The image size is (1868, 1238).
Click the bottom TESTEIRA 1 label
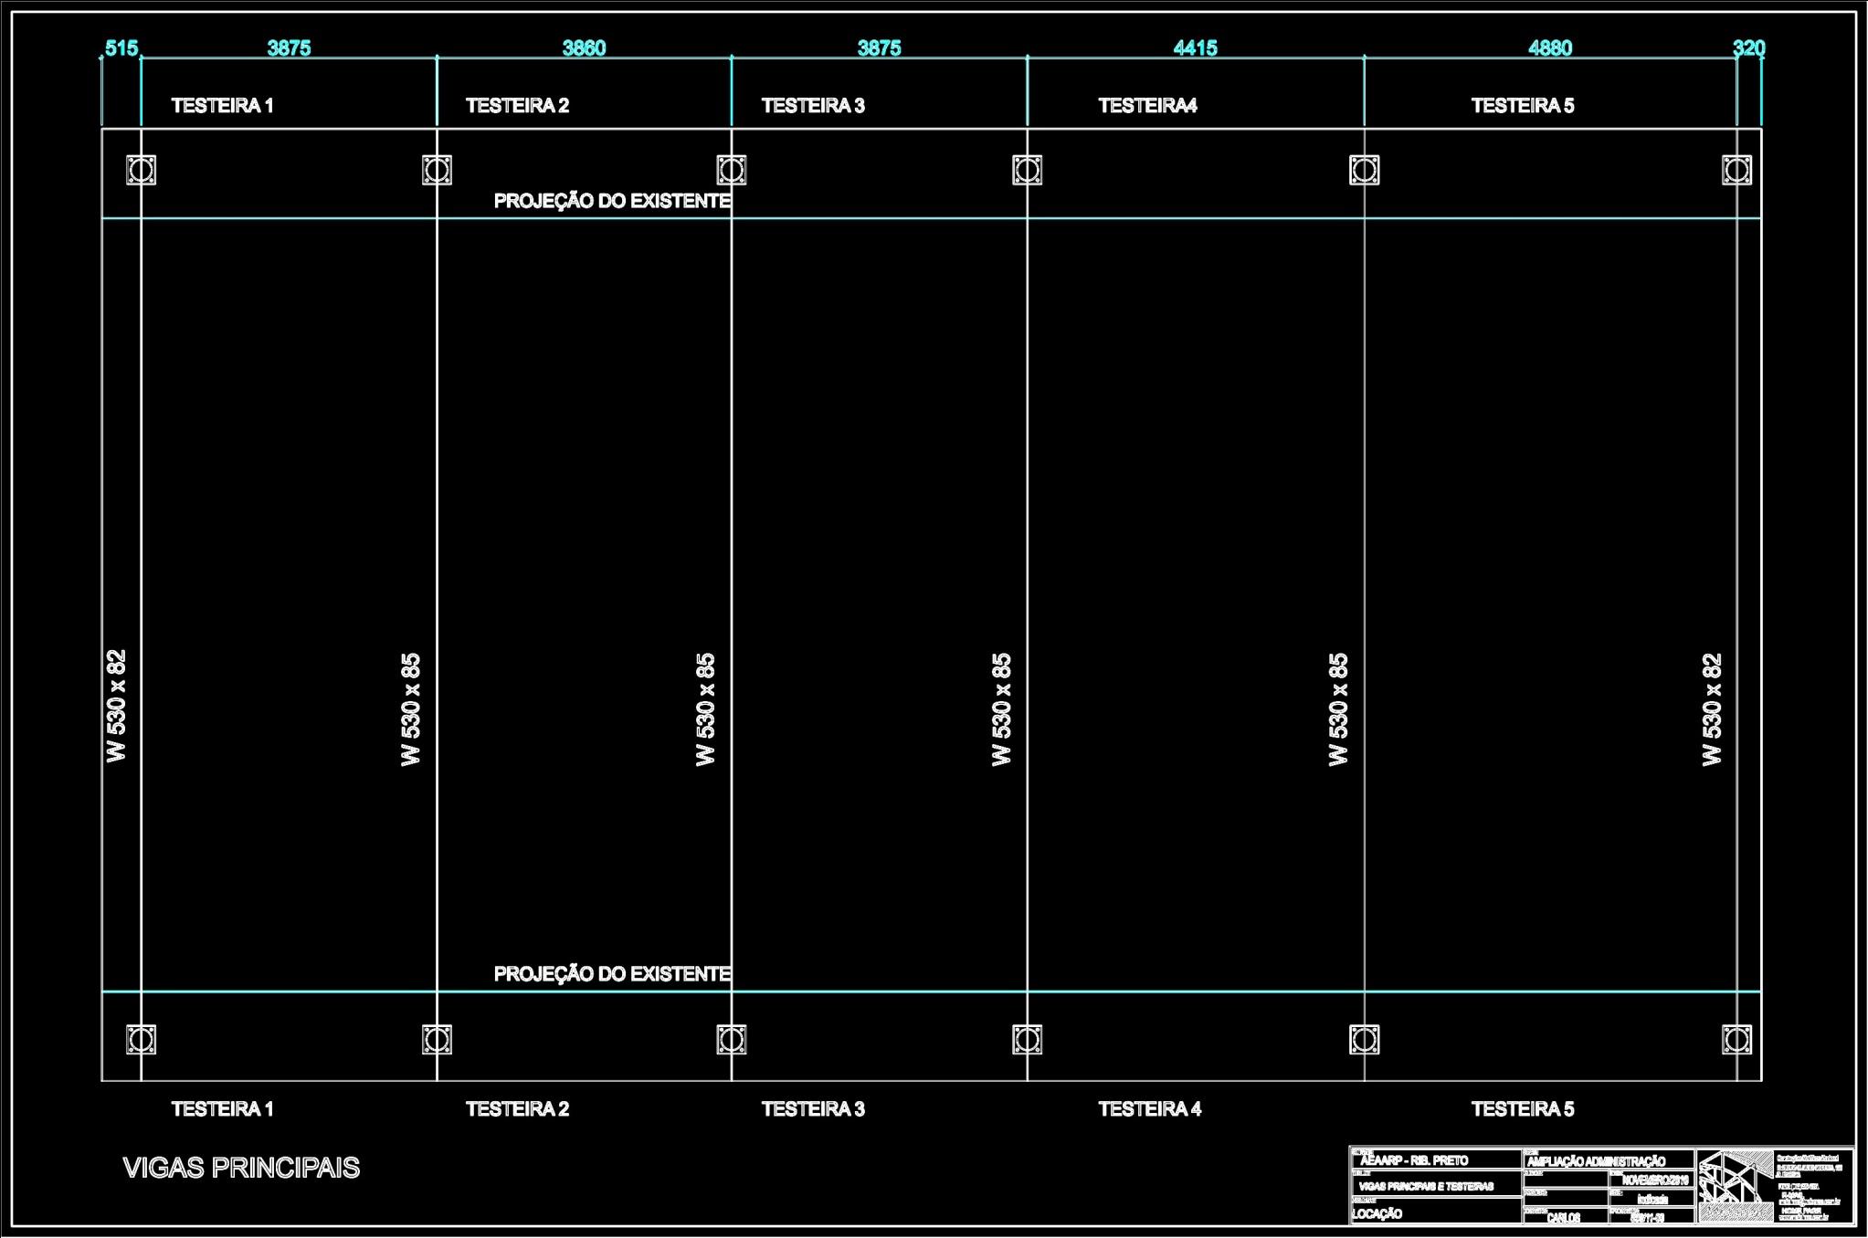[x=222, y=1108]
